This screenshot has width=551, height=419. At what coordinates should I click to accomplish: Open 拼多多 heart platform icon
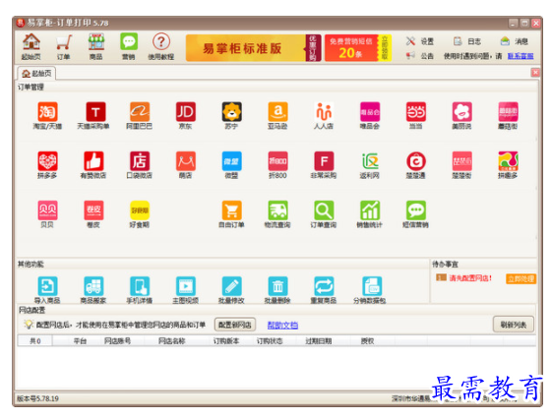(47, 164)
